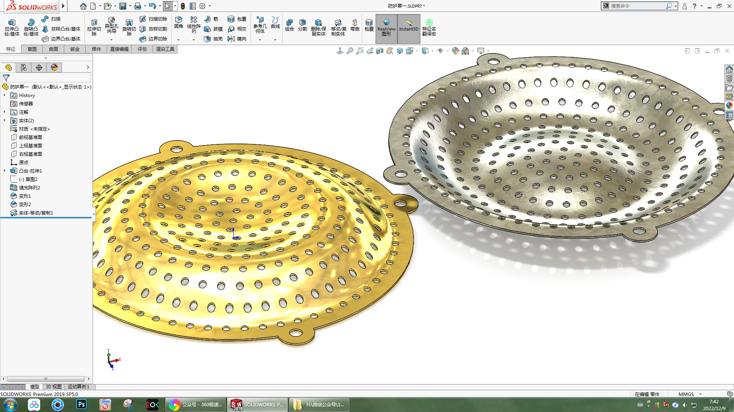Viewport: 734px width, 412px height.
Task: Open the DisplayManager color ball tab
Action: click(54, 68)
